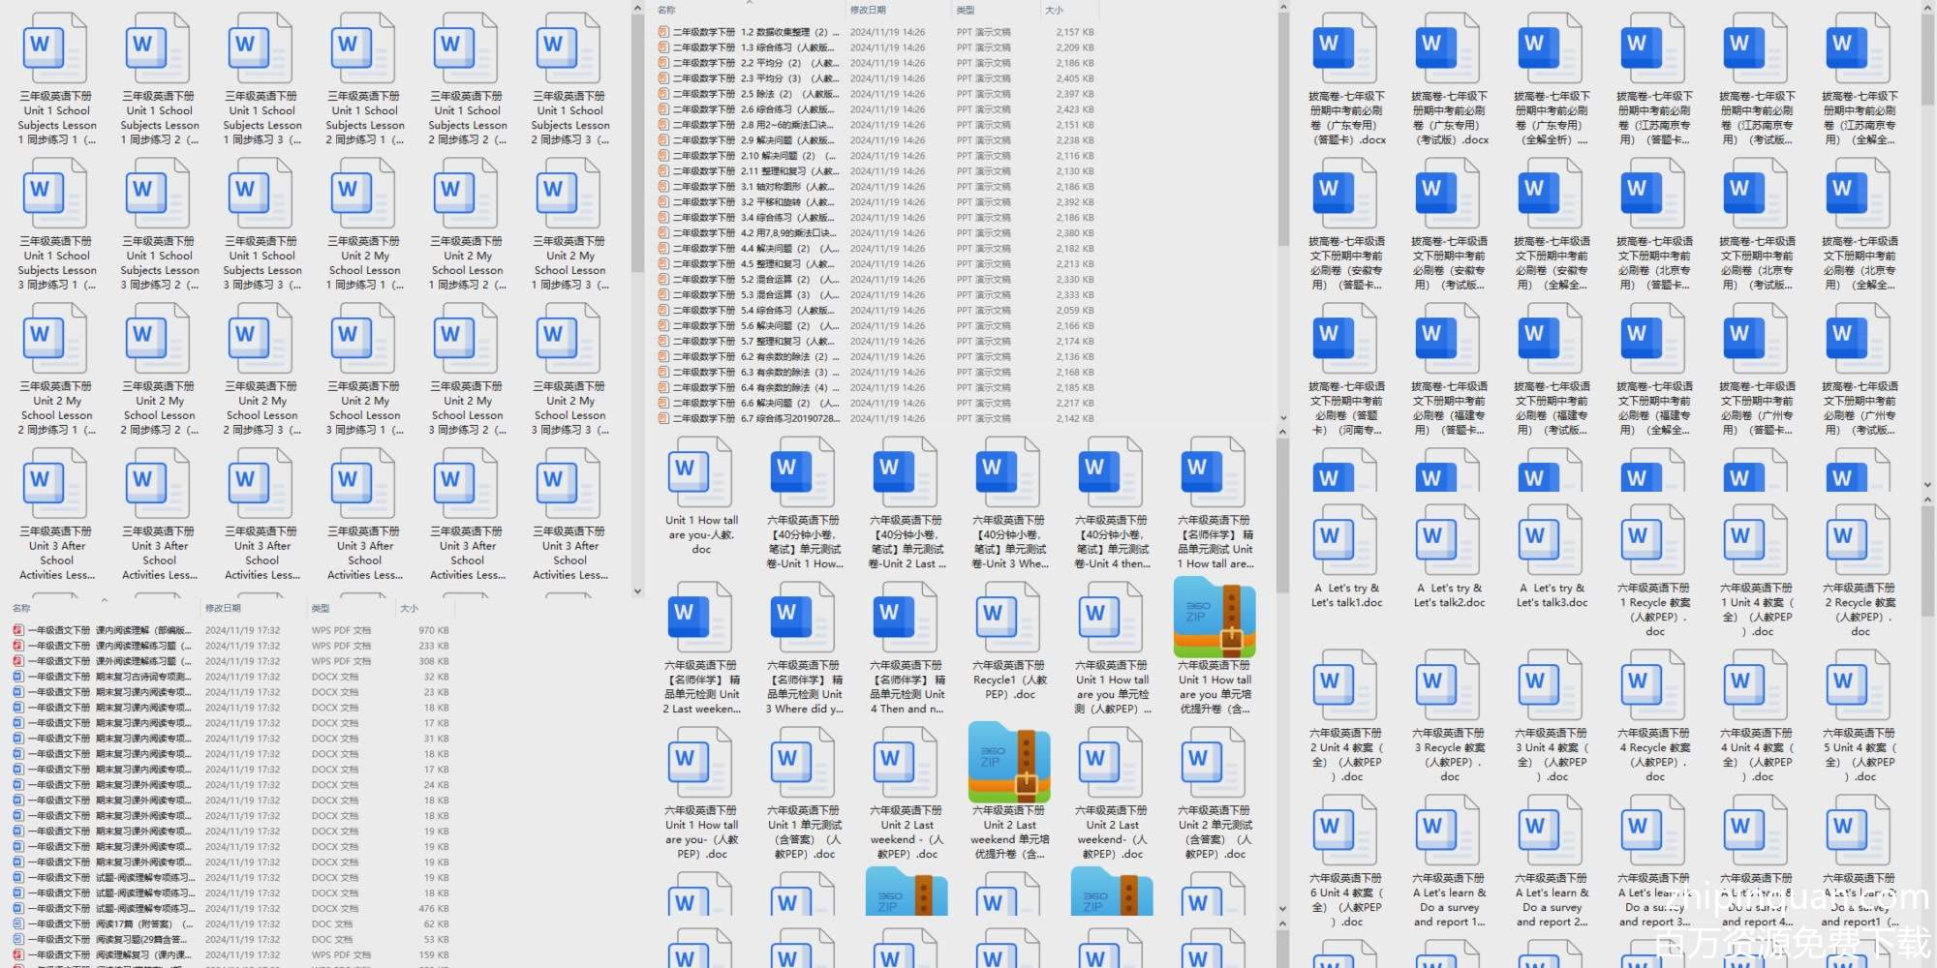Click the 名称 header above the 二年级数学 list
The image size is (1937, 968).
tap(666, 10)
